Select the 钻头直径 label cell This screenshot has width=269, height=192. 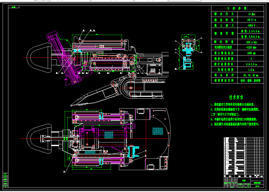point(224,75)
